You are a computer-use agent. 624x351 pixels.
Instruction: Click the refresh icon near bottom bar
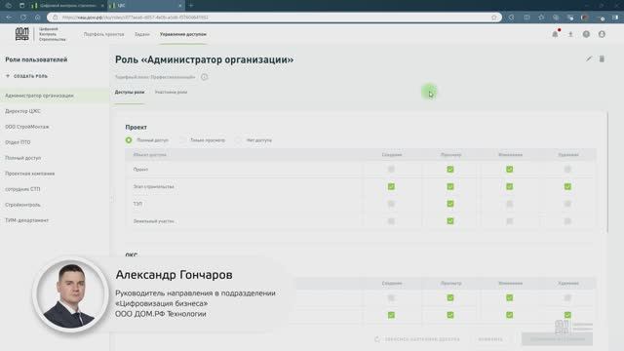pos(377,339)
